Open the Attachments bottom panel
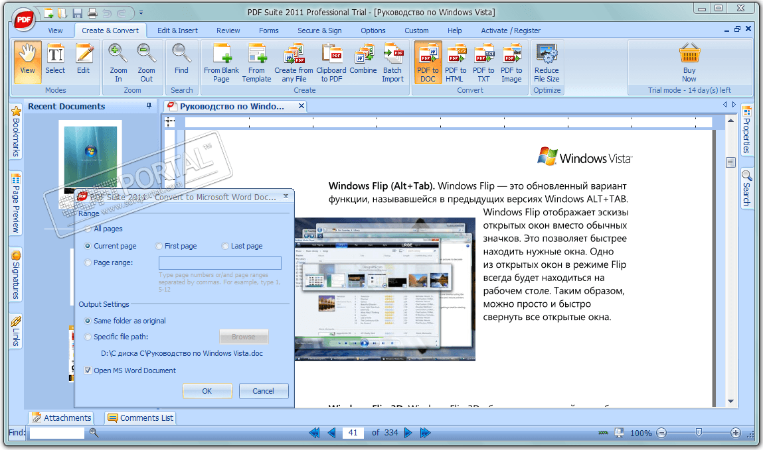This screenshot has width=763, height=450. tap(61, 418)
